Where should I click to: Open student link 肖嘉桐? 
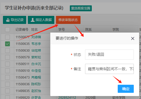tap(36, 77)
